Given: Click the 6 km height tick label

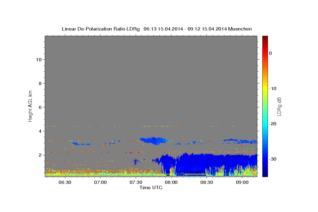Looking at the screenshot, I should [40, 107].
